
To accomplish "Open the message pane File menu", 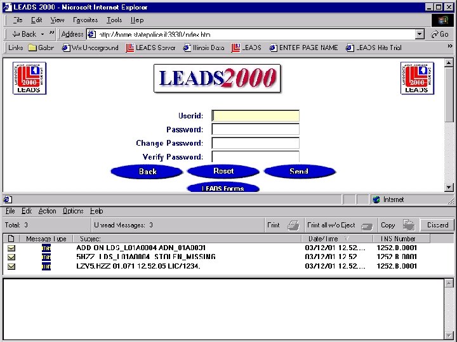I will click(10, 211).
